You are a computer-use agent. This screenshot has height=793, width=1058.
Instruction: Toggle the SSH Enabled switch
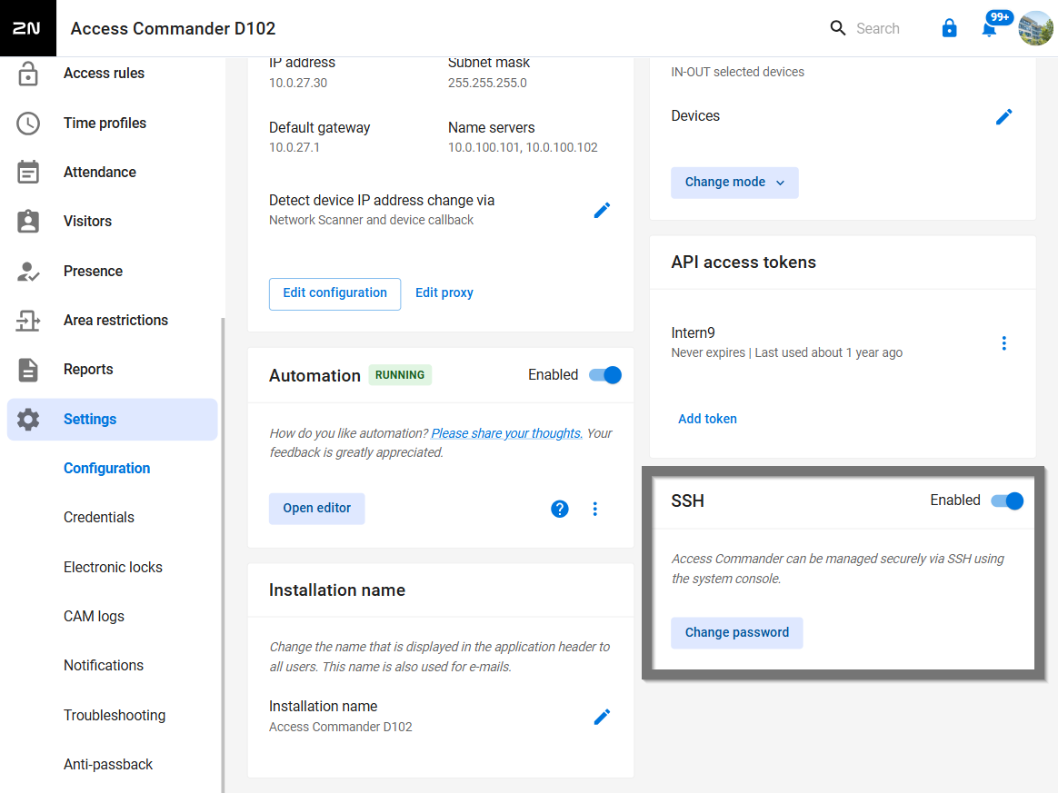(x=1007, y=501)
